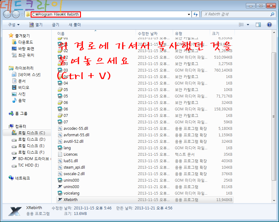
Task: Click the steam_api.dll file icon
Action: [x=60, y=167]
